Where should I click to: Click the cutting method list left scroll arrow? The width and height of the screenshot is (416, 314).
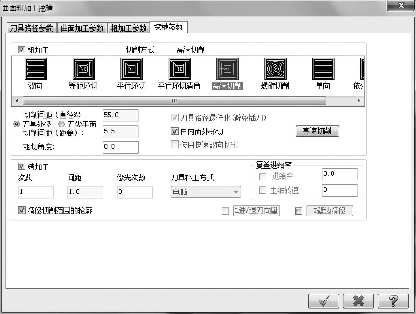17,101
